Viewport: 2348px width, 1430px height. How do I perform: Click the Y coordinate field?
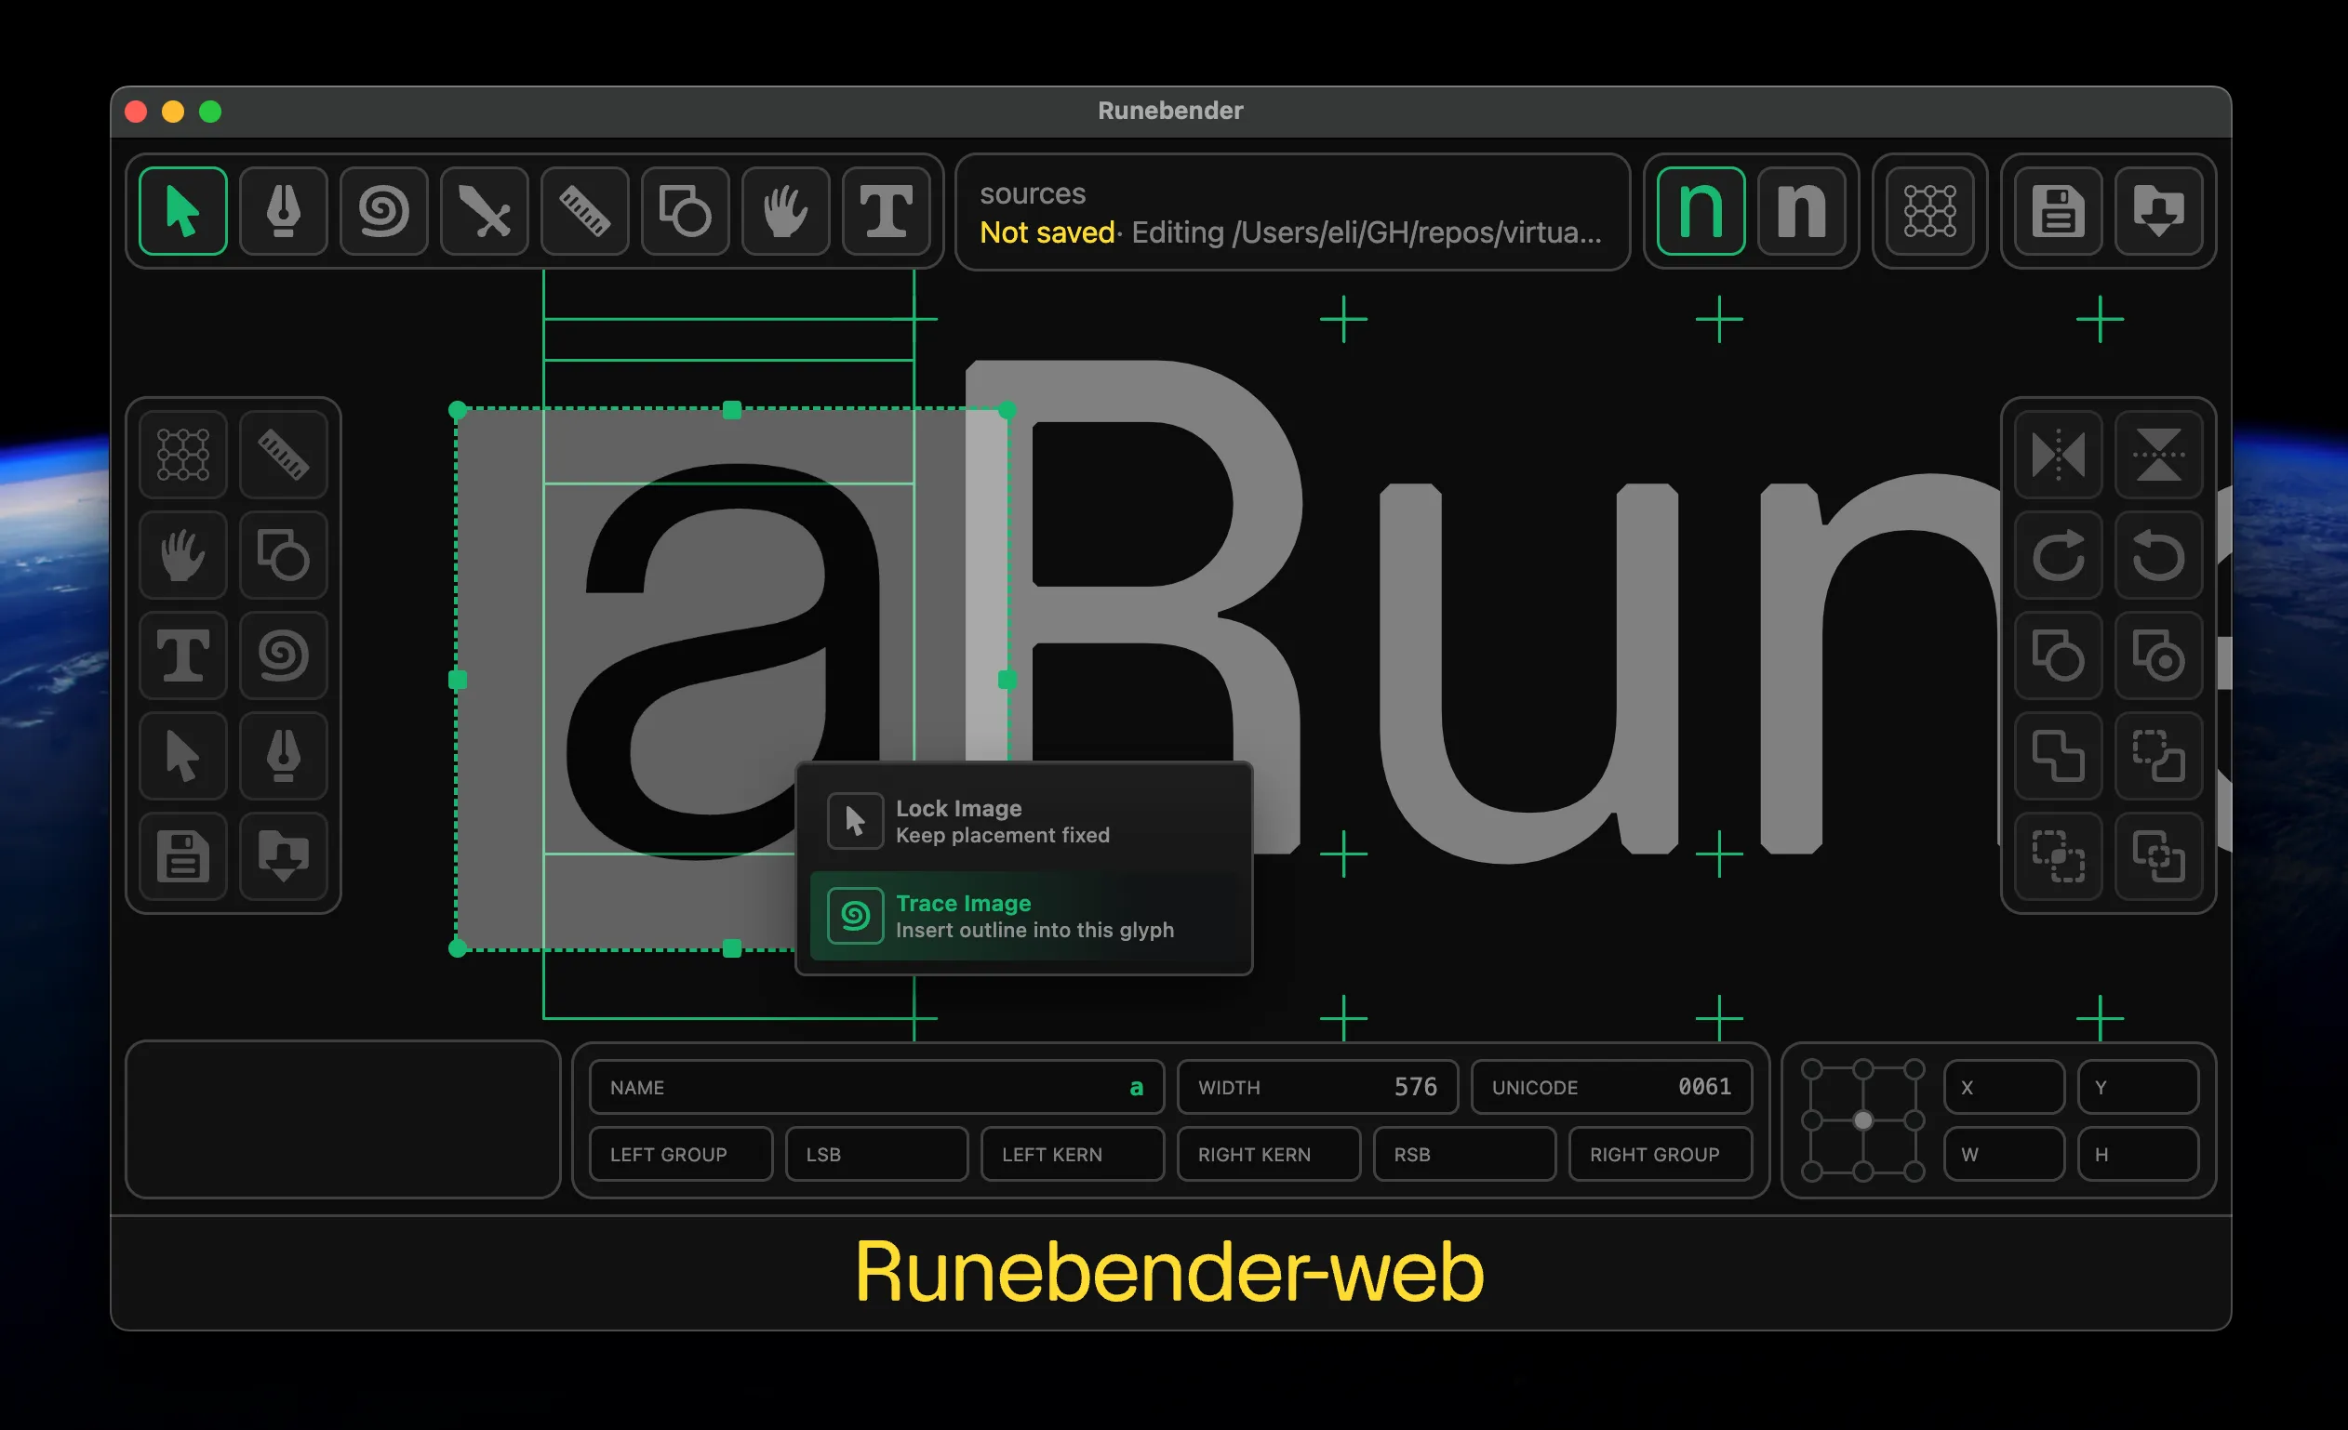pos(2139,1087)
